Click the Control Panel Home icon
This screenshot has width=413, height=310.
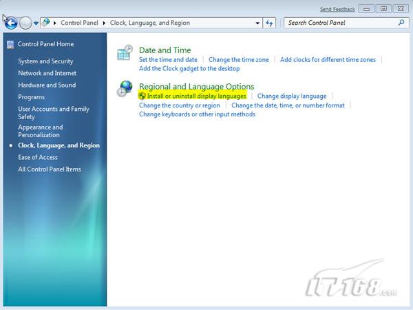[10, 44]
